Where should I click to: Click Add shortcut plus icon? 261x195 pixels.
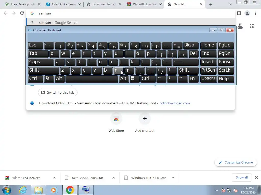click(145, 119)
